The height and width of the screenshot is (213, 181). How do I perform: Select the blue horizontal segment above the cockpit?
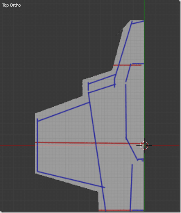click(138, 64)
